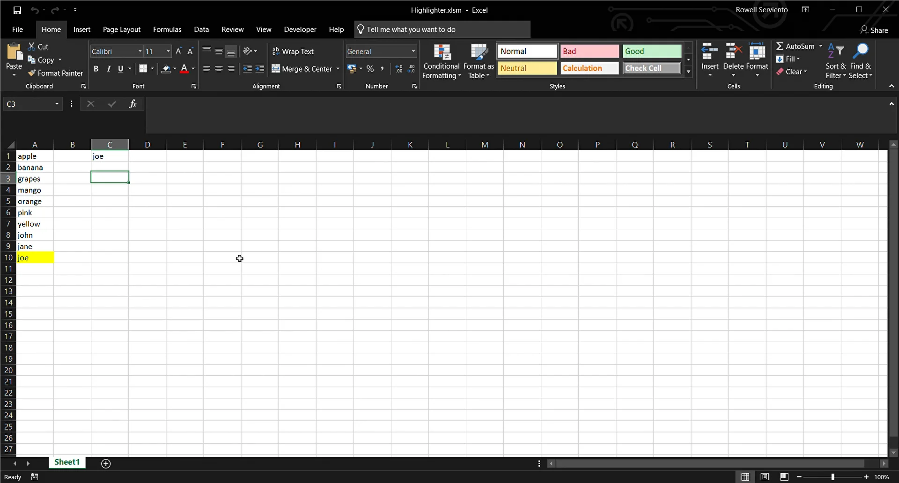The width and height of the screenshot is (899, 483).
Task: Click the Share button
Action: pyautogui.click(x=874, y=30)
